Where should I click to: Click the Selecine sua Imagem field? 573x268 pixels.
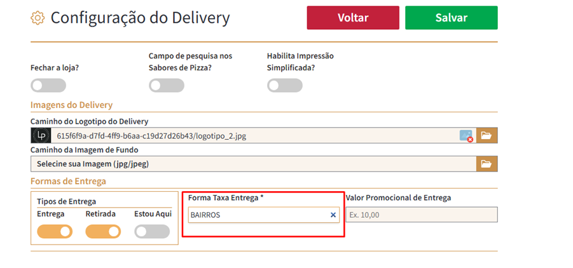[254, 164]
